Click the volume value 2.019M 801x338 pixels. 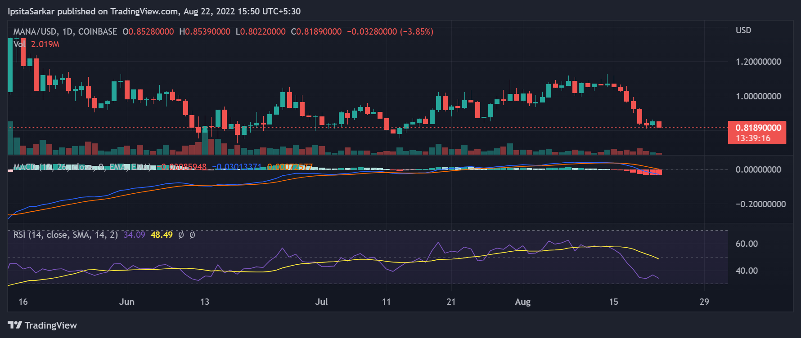tap(45, 44)
